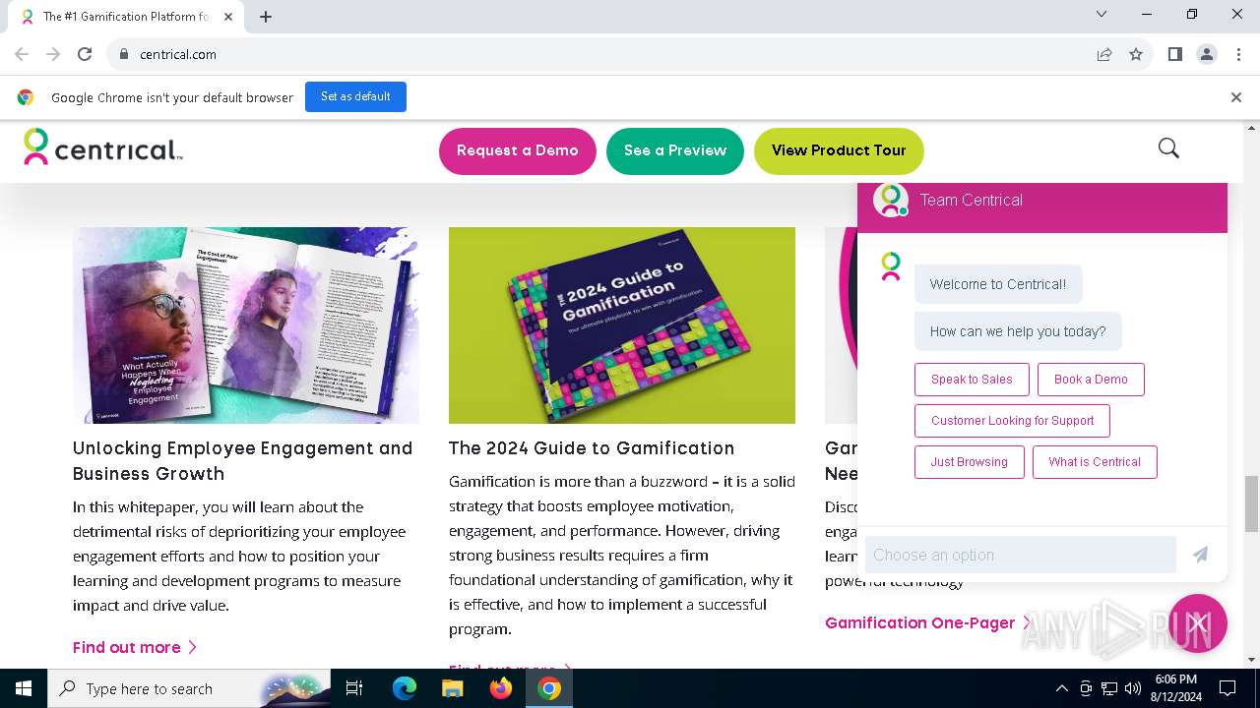
Task: Click the page vertical scrollbar thumb
Action: point(1251,502)
